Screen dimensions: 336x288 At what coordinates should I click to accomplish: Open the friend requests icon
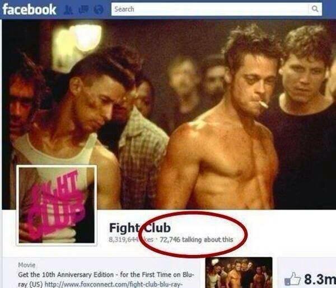click(68, 10)
